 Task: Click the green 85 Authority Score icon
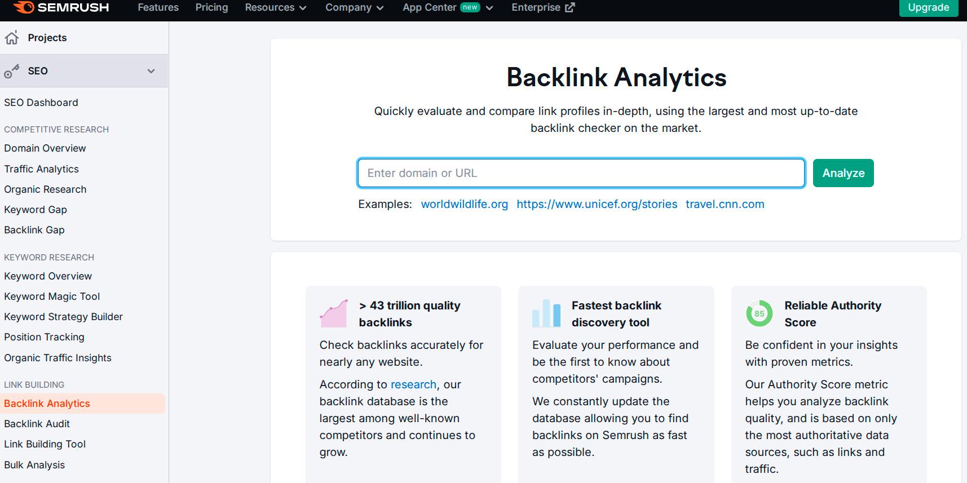759,313
